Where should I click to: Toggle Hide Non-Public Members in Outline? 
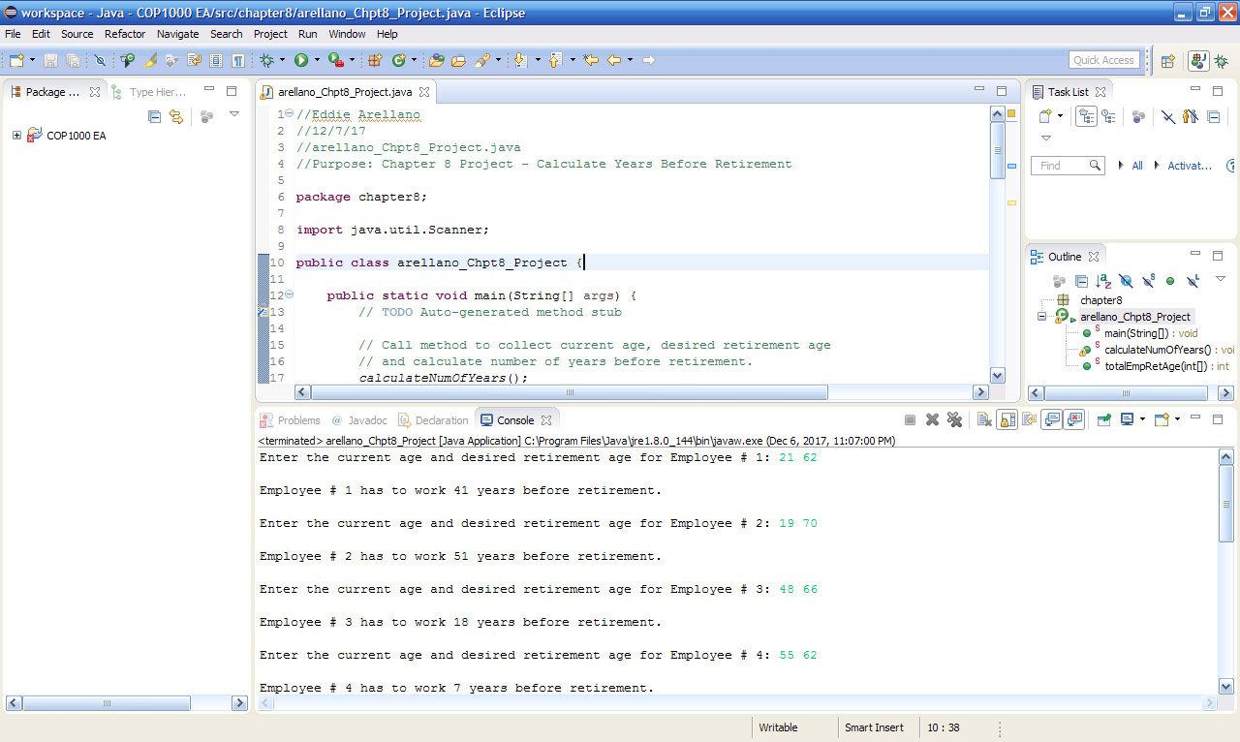1170,281
